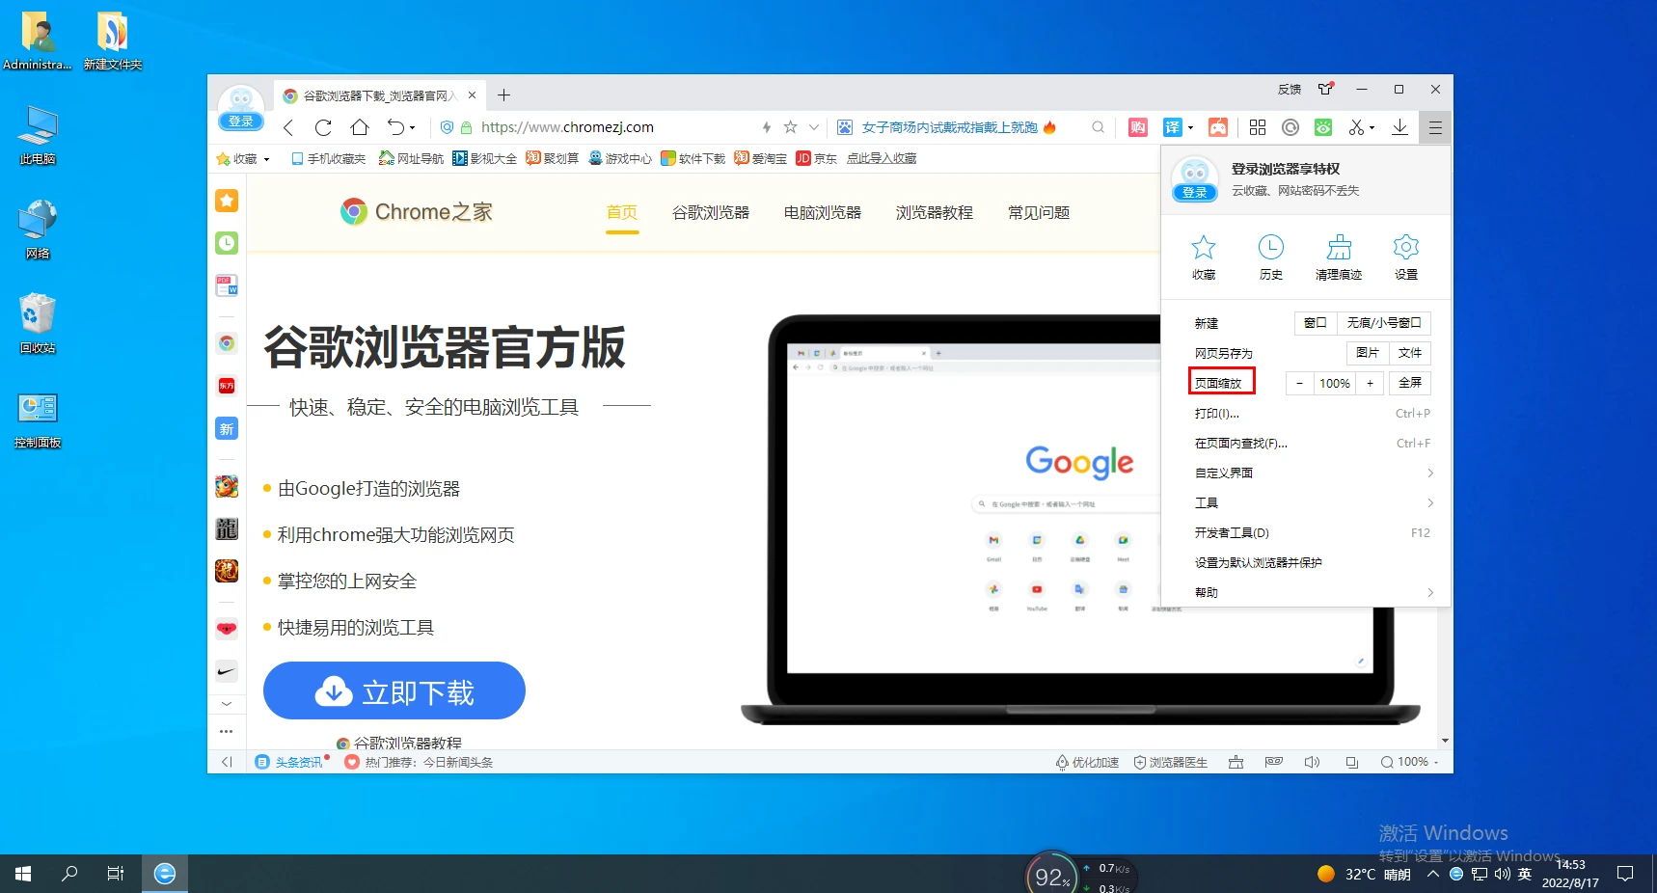
Task: Click the taskbar search magnifier
Action: [x=69, y=874]
